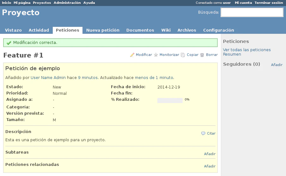Add a subtask via Subtareas Añadir
The width and height of the screenshot is (286, 176).
(210, 154)
